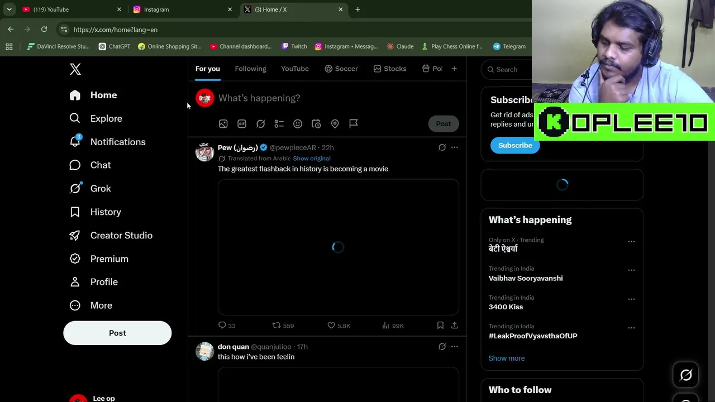The image size is (715, 402).
Task: Add a GIF to the post
Action: coord(242,124)
